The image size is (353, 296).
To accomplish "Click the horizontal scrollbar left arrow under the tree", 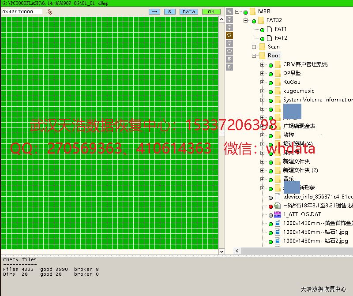I will [237, 251].
